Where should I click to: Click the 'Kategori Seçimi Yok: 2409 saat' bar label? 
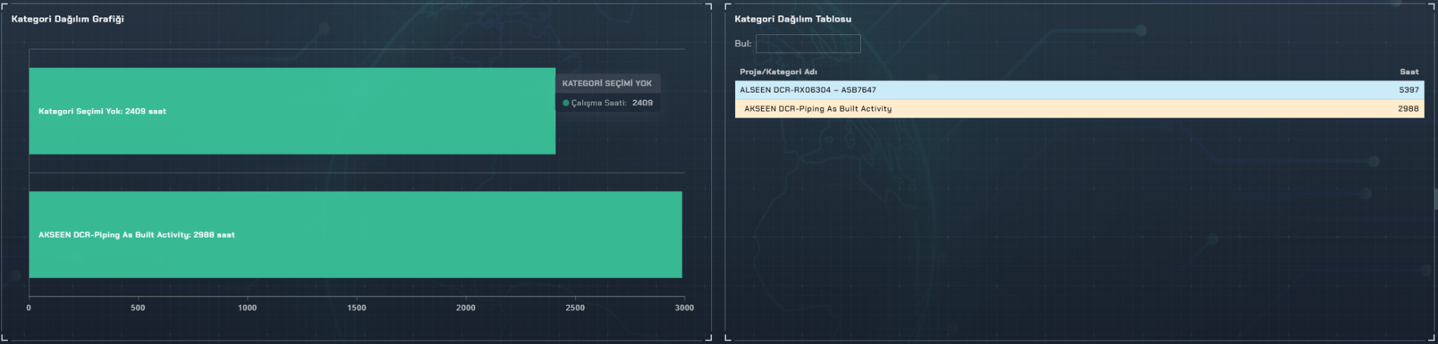point(103,111)
